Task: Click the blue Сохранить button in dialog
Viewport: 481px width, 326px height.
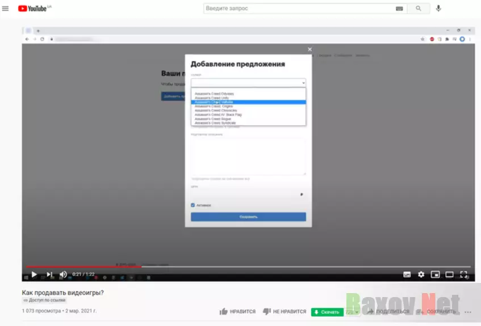Action: [x=248, y=217]
